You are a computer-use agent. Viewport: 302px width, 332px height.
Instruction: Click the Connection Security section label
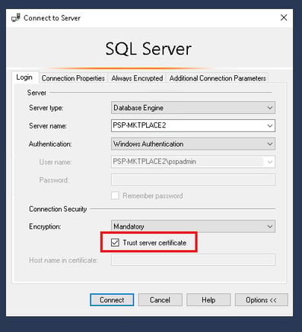tap(58, 209)
